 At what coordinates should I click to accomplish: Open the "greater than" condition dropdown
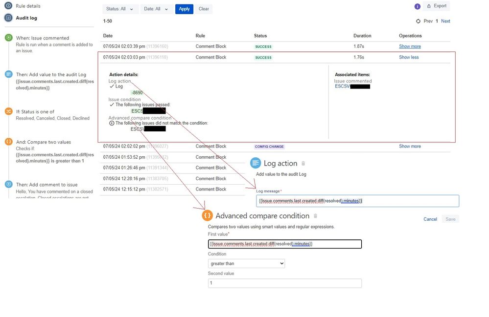point(246,263)
